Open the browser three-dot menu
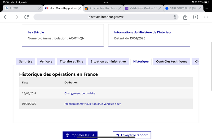 (x=206, y=17)
